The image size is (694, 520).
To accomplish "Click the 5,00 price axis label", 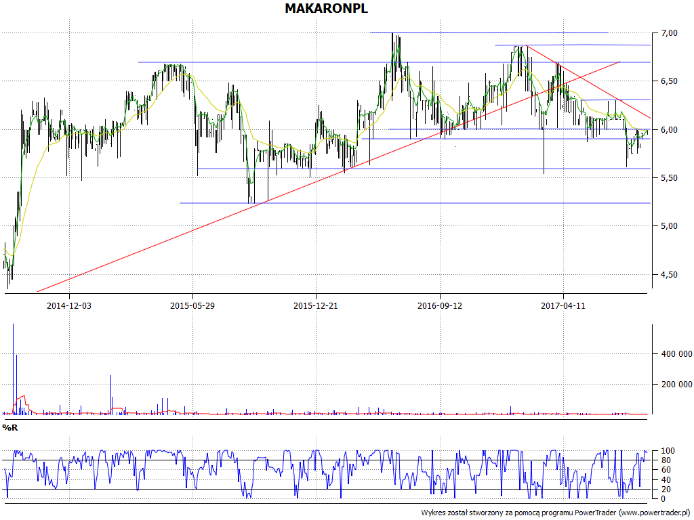I will (x=668, y=226).
